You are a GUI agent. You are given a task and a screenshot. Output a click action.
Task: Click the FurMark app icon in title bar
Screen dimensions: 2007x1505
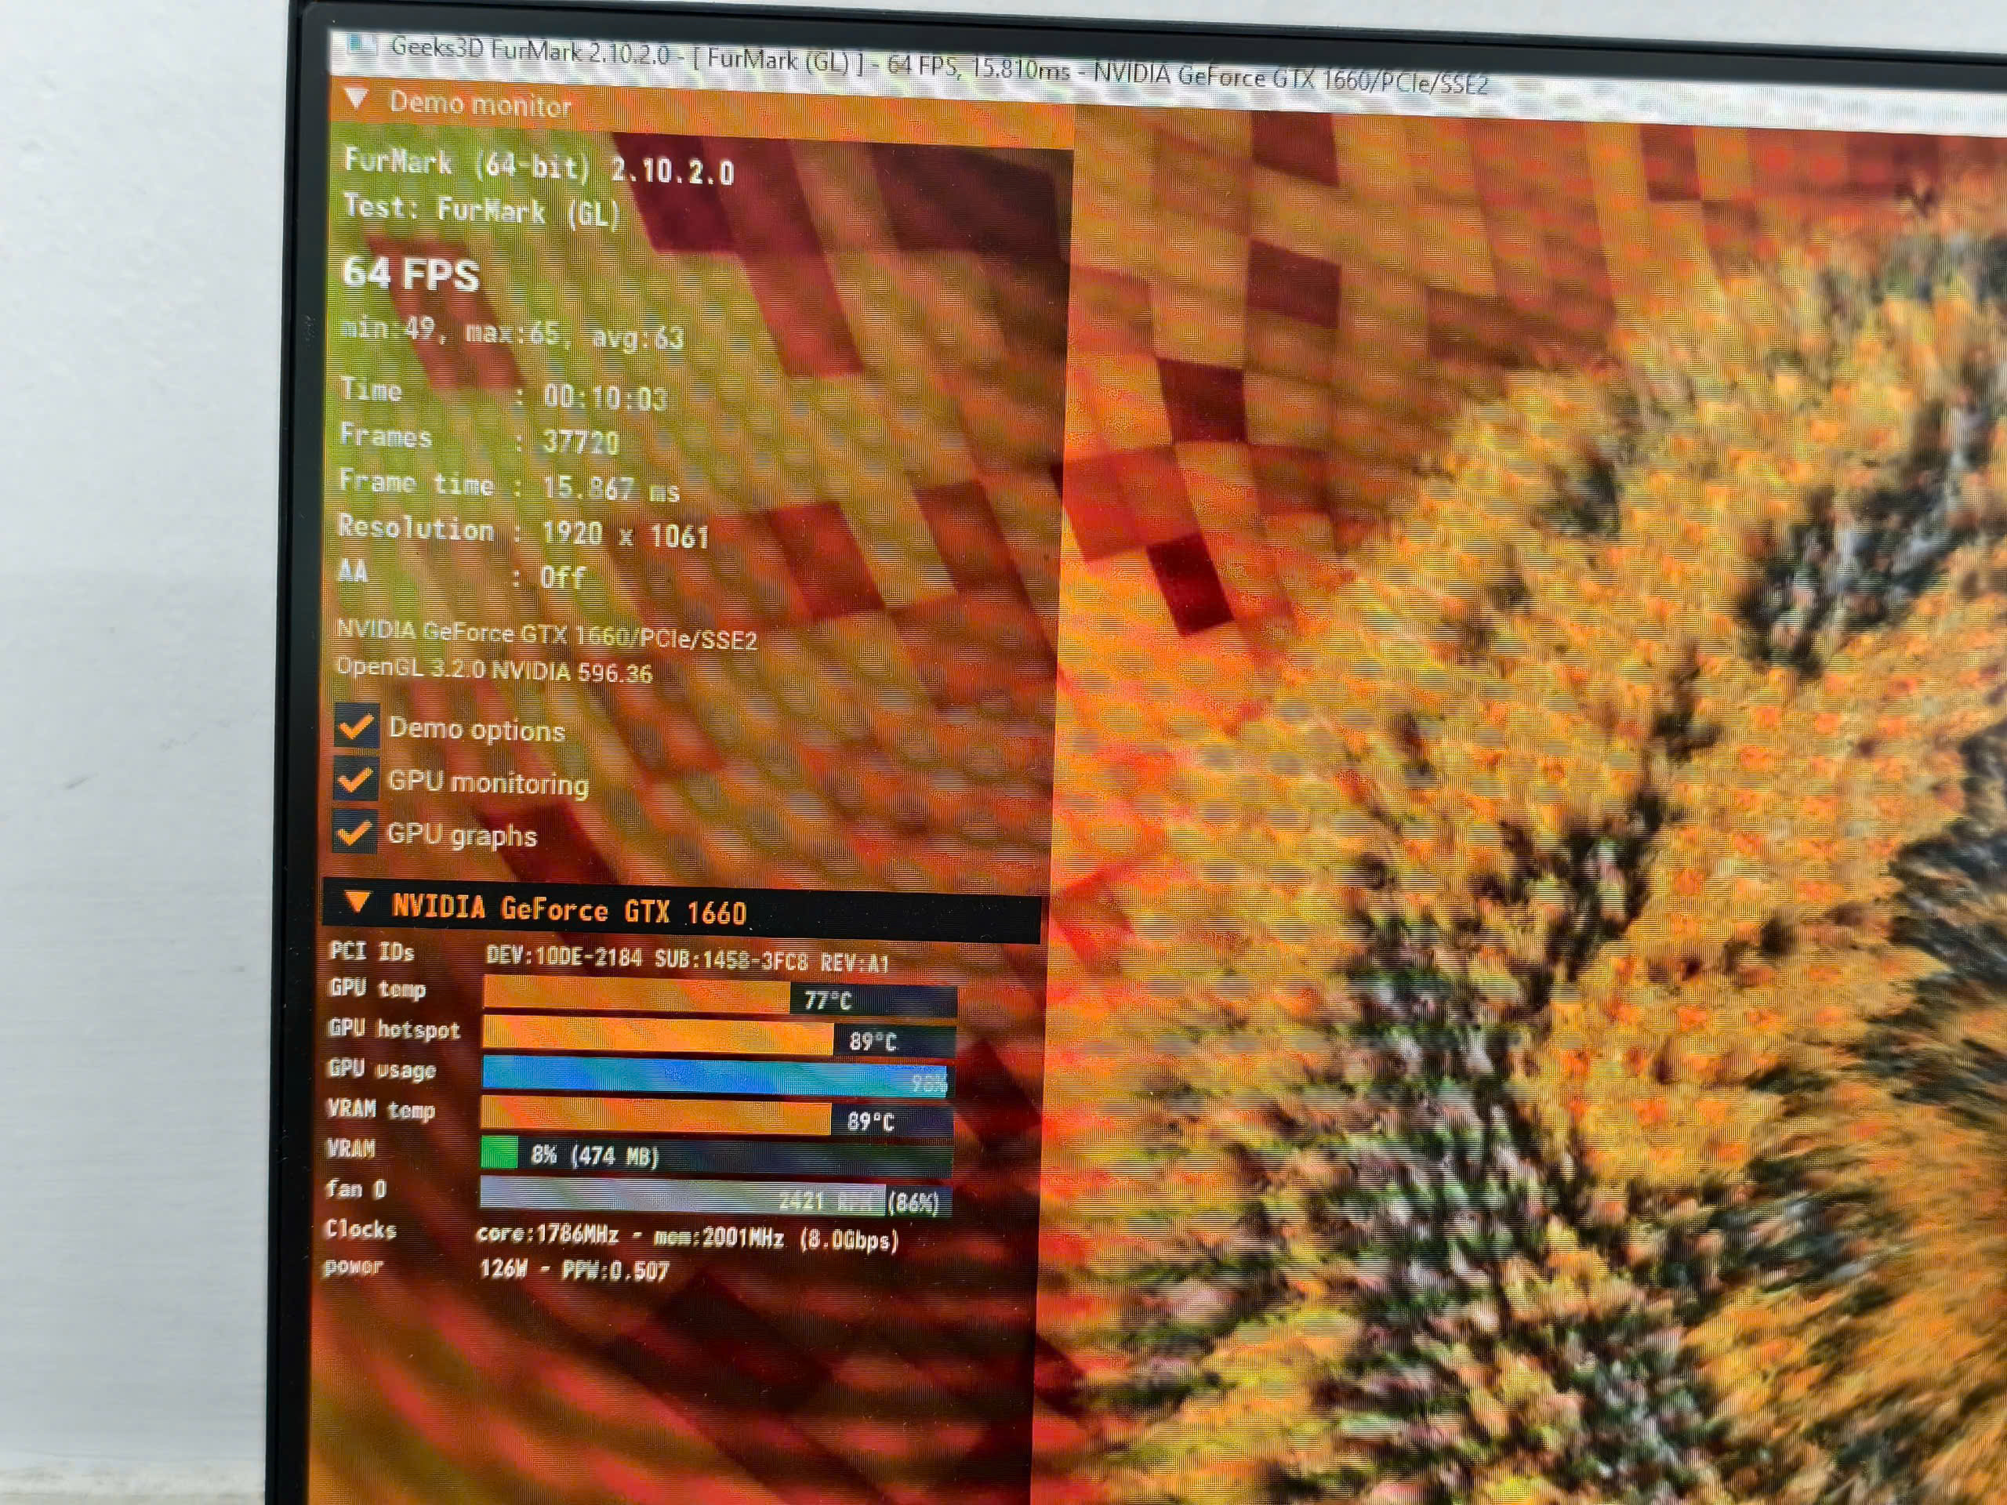[361, 45]
